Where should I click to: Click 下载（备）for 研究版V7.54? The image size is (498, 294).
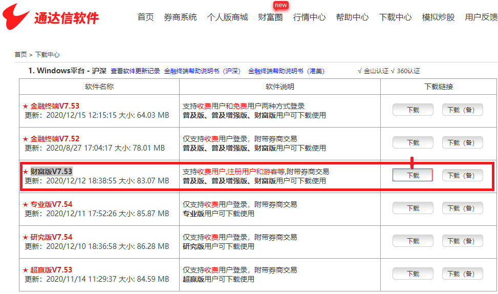point(463,241)
